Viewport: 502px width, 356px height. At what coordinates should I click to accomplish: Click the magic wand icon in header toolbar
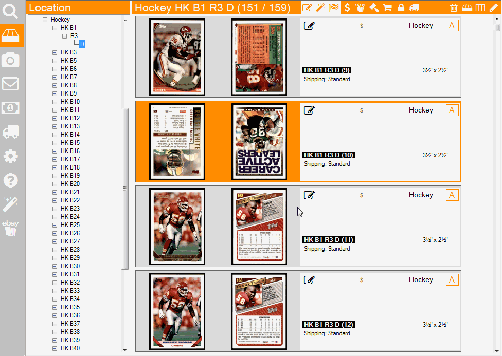click(320, 7)
